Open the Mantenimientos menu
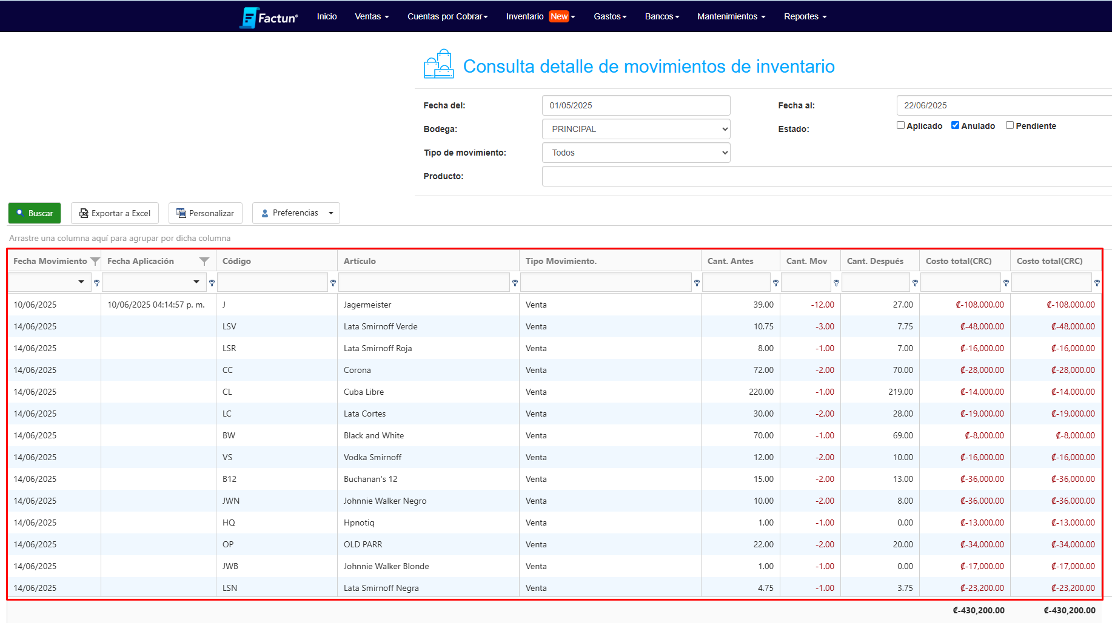The height and width of the screenshot is (623, 1112). pos(731,16)
